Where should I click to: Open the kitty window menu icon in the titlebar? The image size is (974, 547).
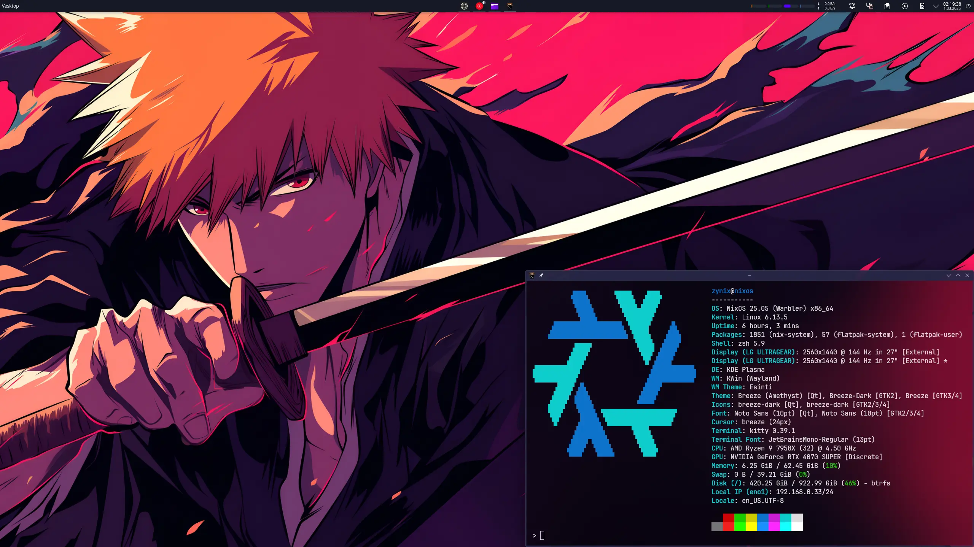pos(532,275)
